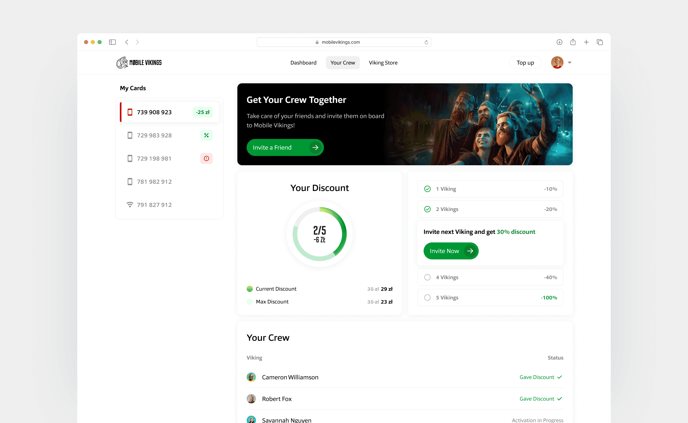
Task: Click the percent discount badge on 729 983 928
Action: pyautogui.click(x=206, y=135)
